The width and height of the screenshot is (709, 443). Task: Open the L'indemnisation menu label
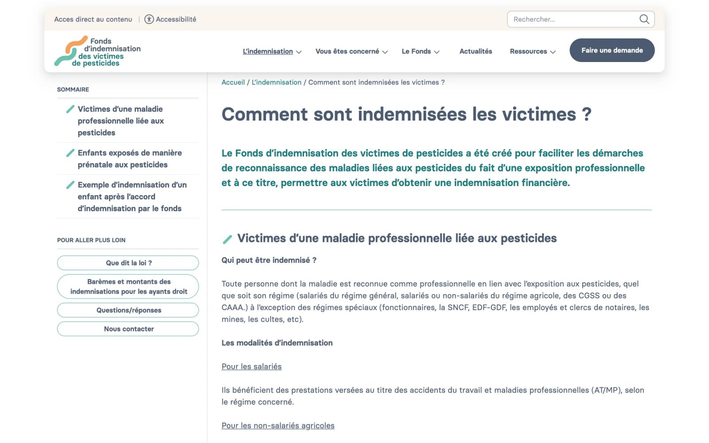tap(268, 51)
